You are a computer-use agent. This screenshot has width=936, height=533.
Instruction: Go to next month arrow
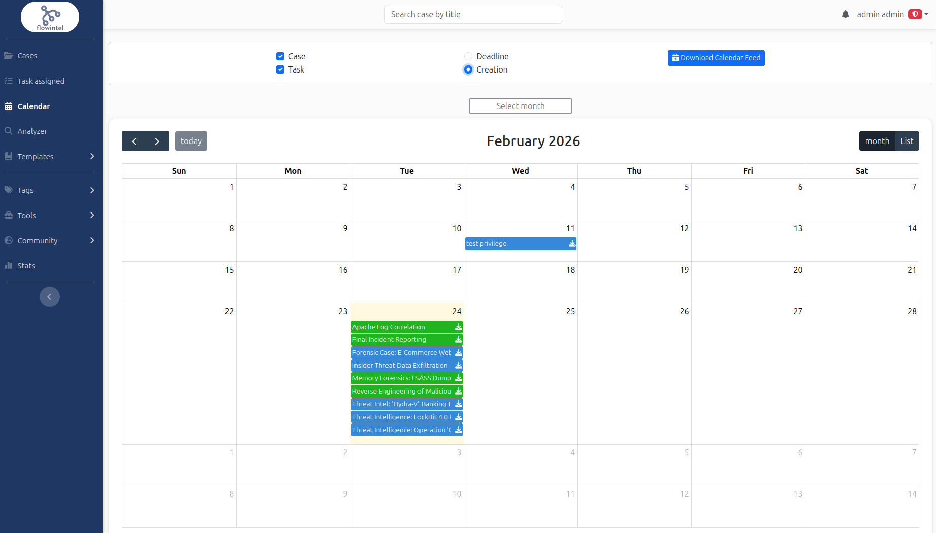pyautogui.click(x=157, y=141)
